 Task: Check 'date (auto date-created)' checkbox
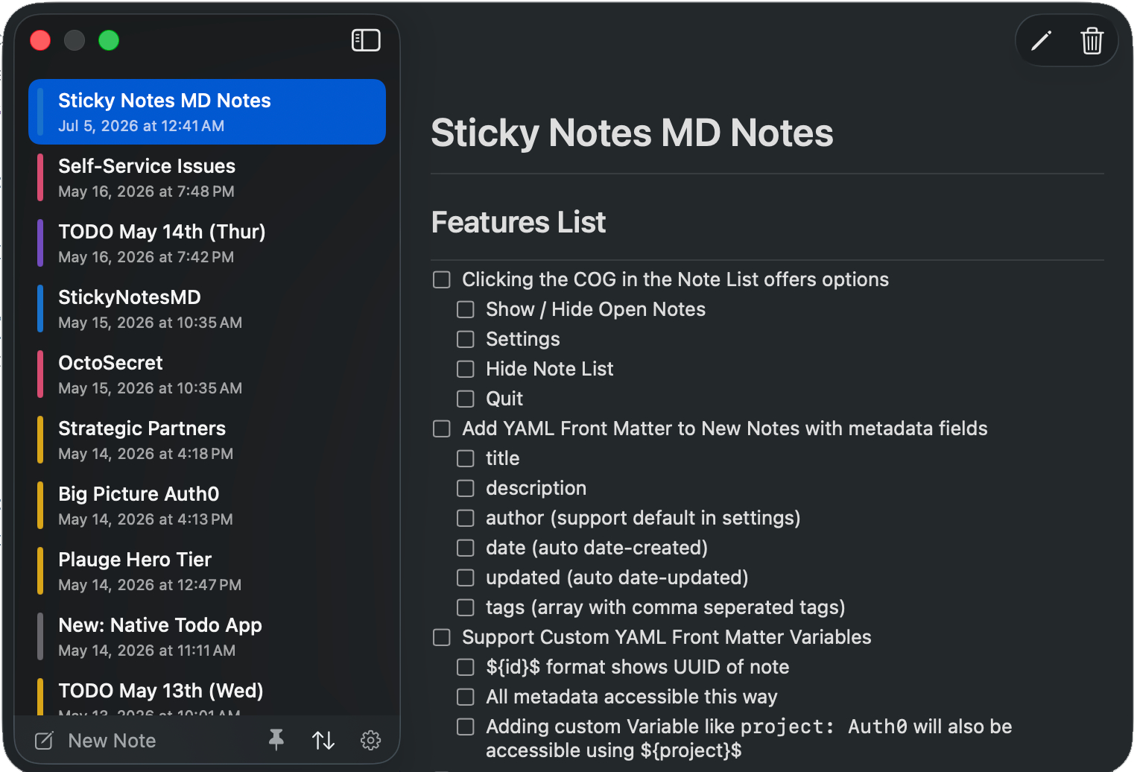[x=466, y=548]
